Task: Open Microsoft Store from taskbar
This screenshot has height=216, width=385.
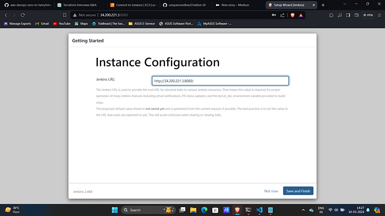Action: tap(216, 210)
